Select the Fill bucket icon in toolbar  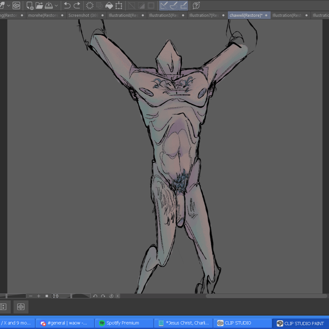(x=109, y=5)
